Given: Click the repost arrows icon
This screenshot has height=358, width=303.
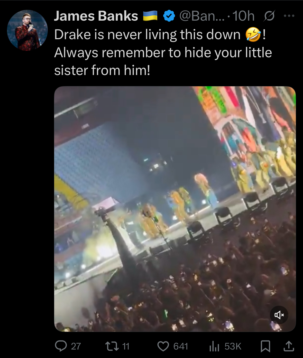Looking at the screenshot, I should point(112,346).
